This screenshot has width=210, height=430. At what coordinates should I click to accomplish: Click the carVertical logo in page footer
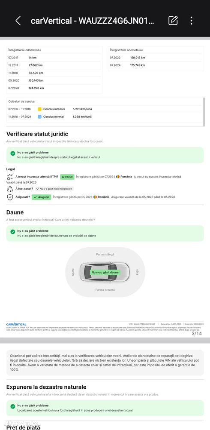point(16,324)
